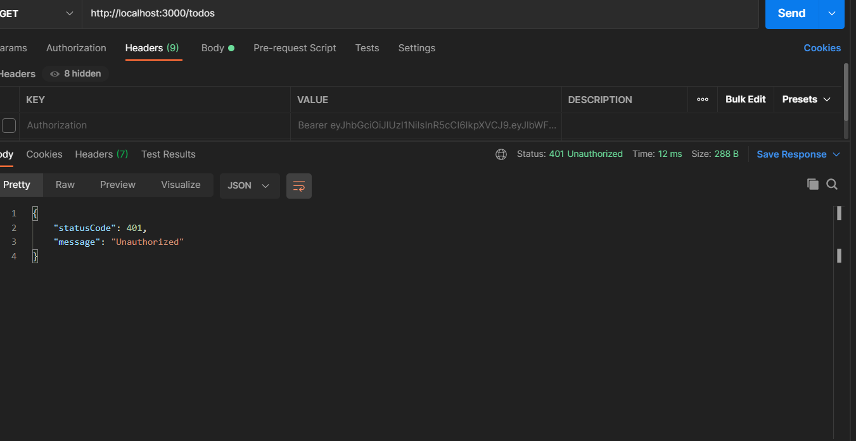The image size is (856, 441).
Task: Toggle the select-all headers checkbox
Action: [x=10, y=99]
